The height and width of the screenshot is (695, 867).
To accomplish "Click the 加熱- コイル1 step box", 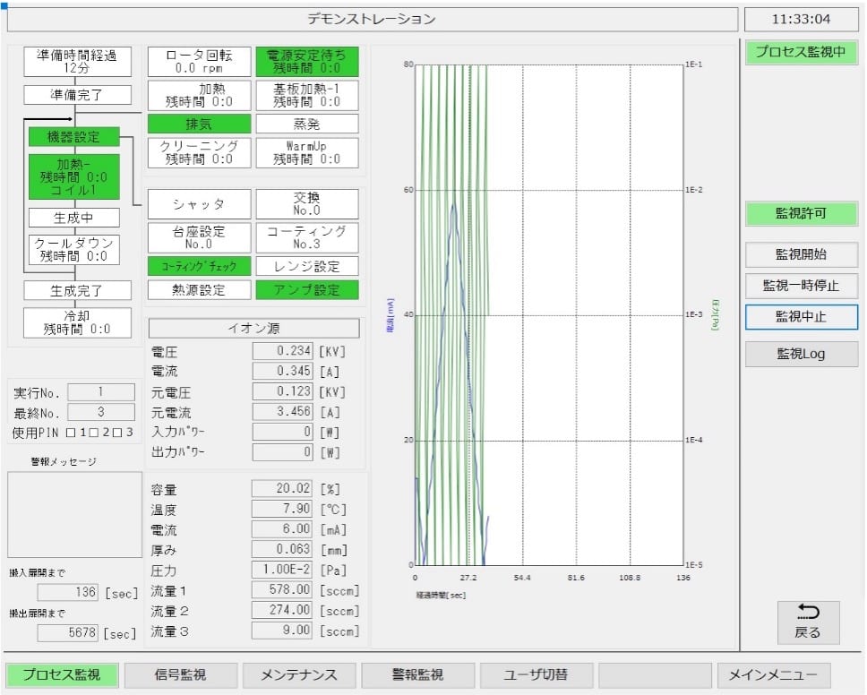I will 74,177.
